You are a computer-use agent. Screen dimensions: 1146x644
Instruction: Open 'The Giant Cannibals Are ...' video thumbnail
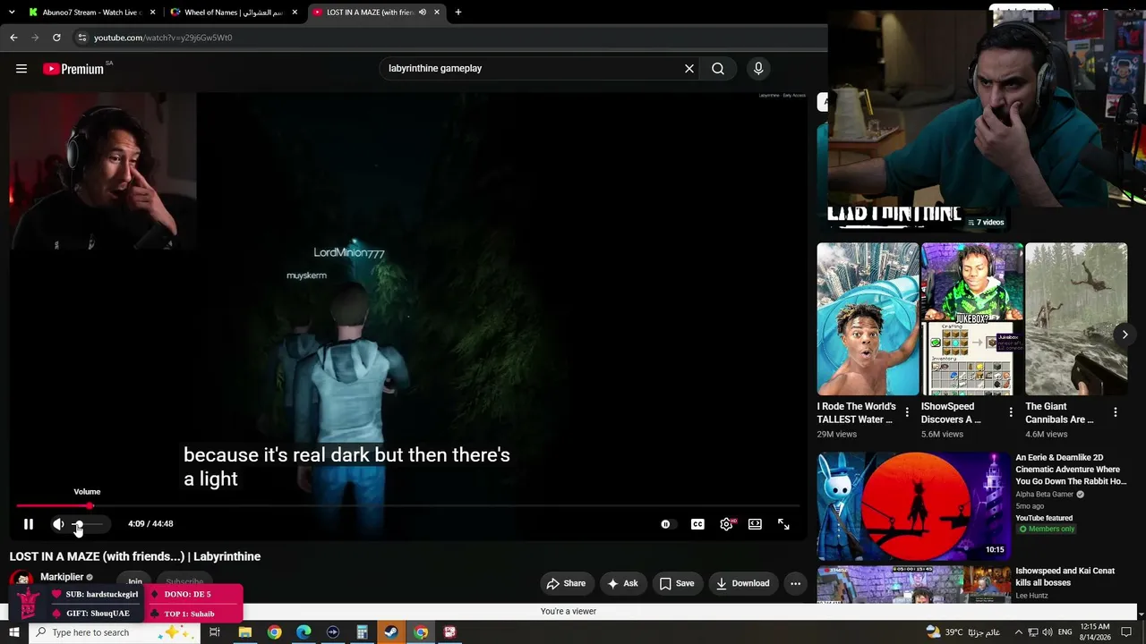(1076, 318)
